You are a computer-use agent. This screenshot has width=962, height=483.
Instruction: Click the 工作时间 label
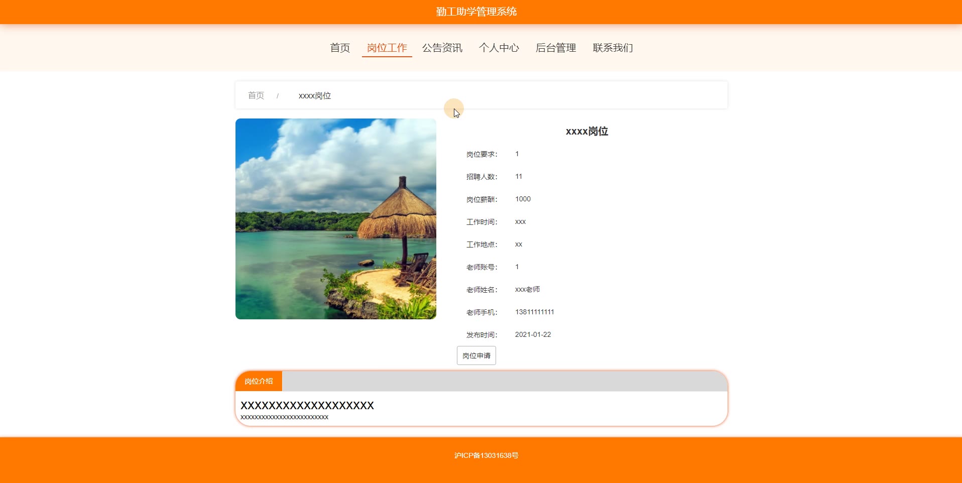point(482,222)
